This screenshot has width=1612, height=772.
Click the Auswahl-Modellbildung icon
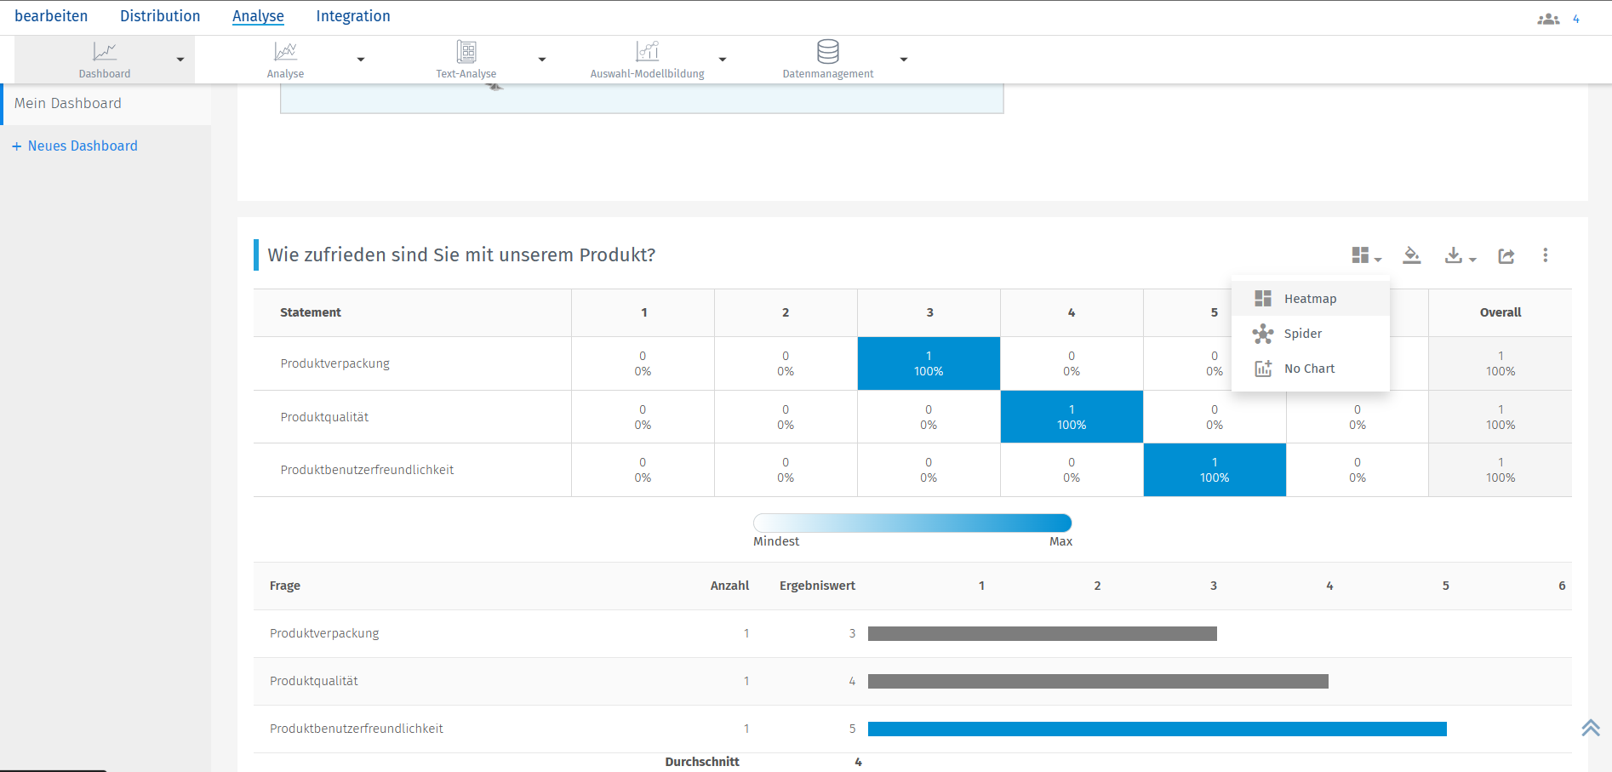(648, 52)
